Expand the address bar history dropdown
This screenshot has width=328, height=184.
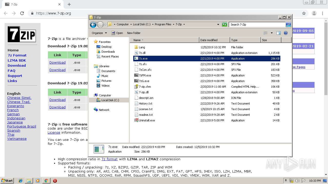coord(218,25)
